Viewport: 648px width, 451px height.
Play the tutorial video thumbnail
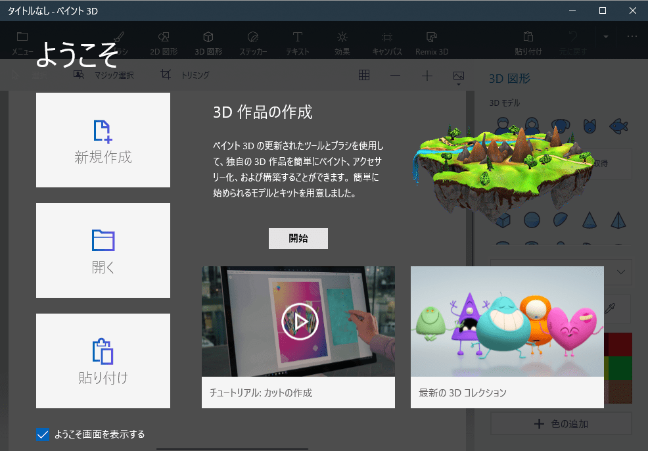click(300, 321)
